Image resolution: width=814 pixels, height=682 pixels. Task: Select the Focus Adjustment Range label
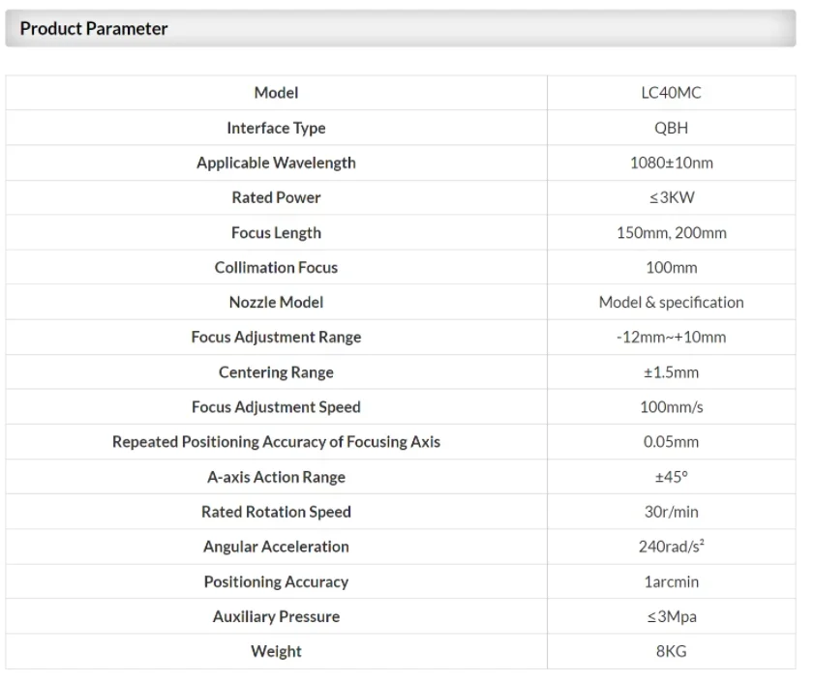click(276, 337)
